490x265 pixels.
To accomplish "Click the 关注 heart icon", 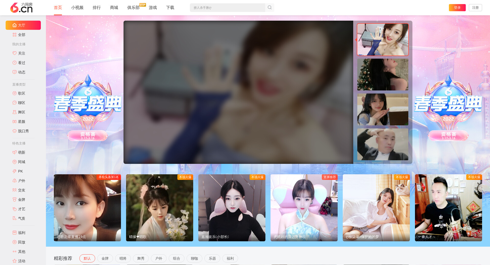I will pos(15,53).
